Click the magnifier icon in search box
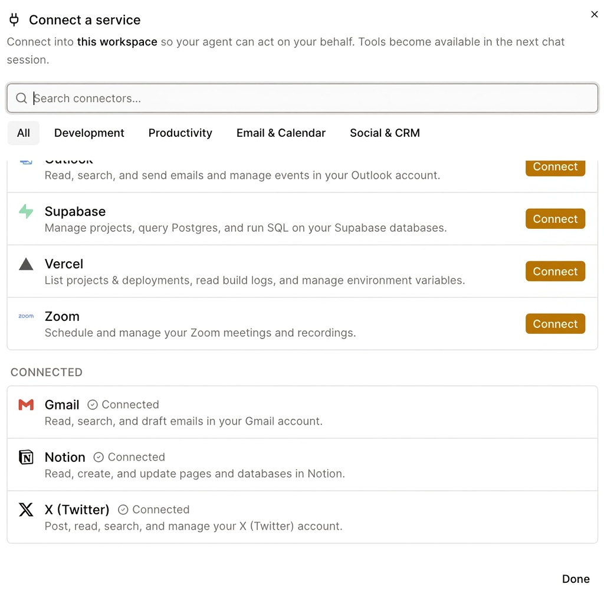 (x=21, y=99)
